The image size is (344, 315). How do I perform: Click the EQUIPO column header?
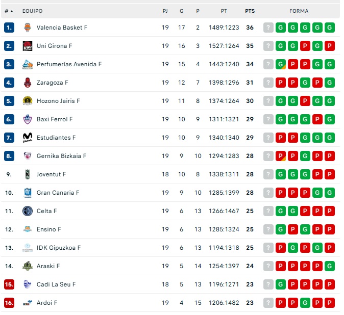pos(32,11)
